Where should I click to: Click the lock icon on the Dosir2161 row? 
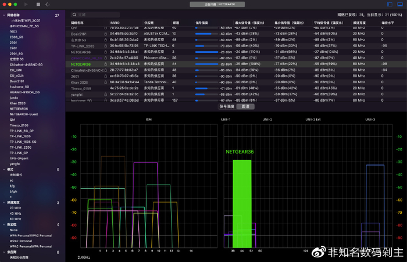[104, 33]
